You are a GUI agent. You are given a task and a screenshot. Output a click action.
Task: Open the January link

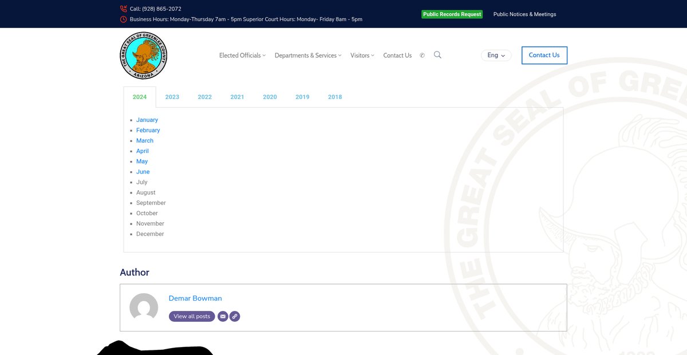pos(147,120)
